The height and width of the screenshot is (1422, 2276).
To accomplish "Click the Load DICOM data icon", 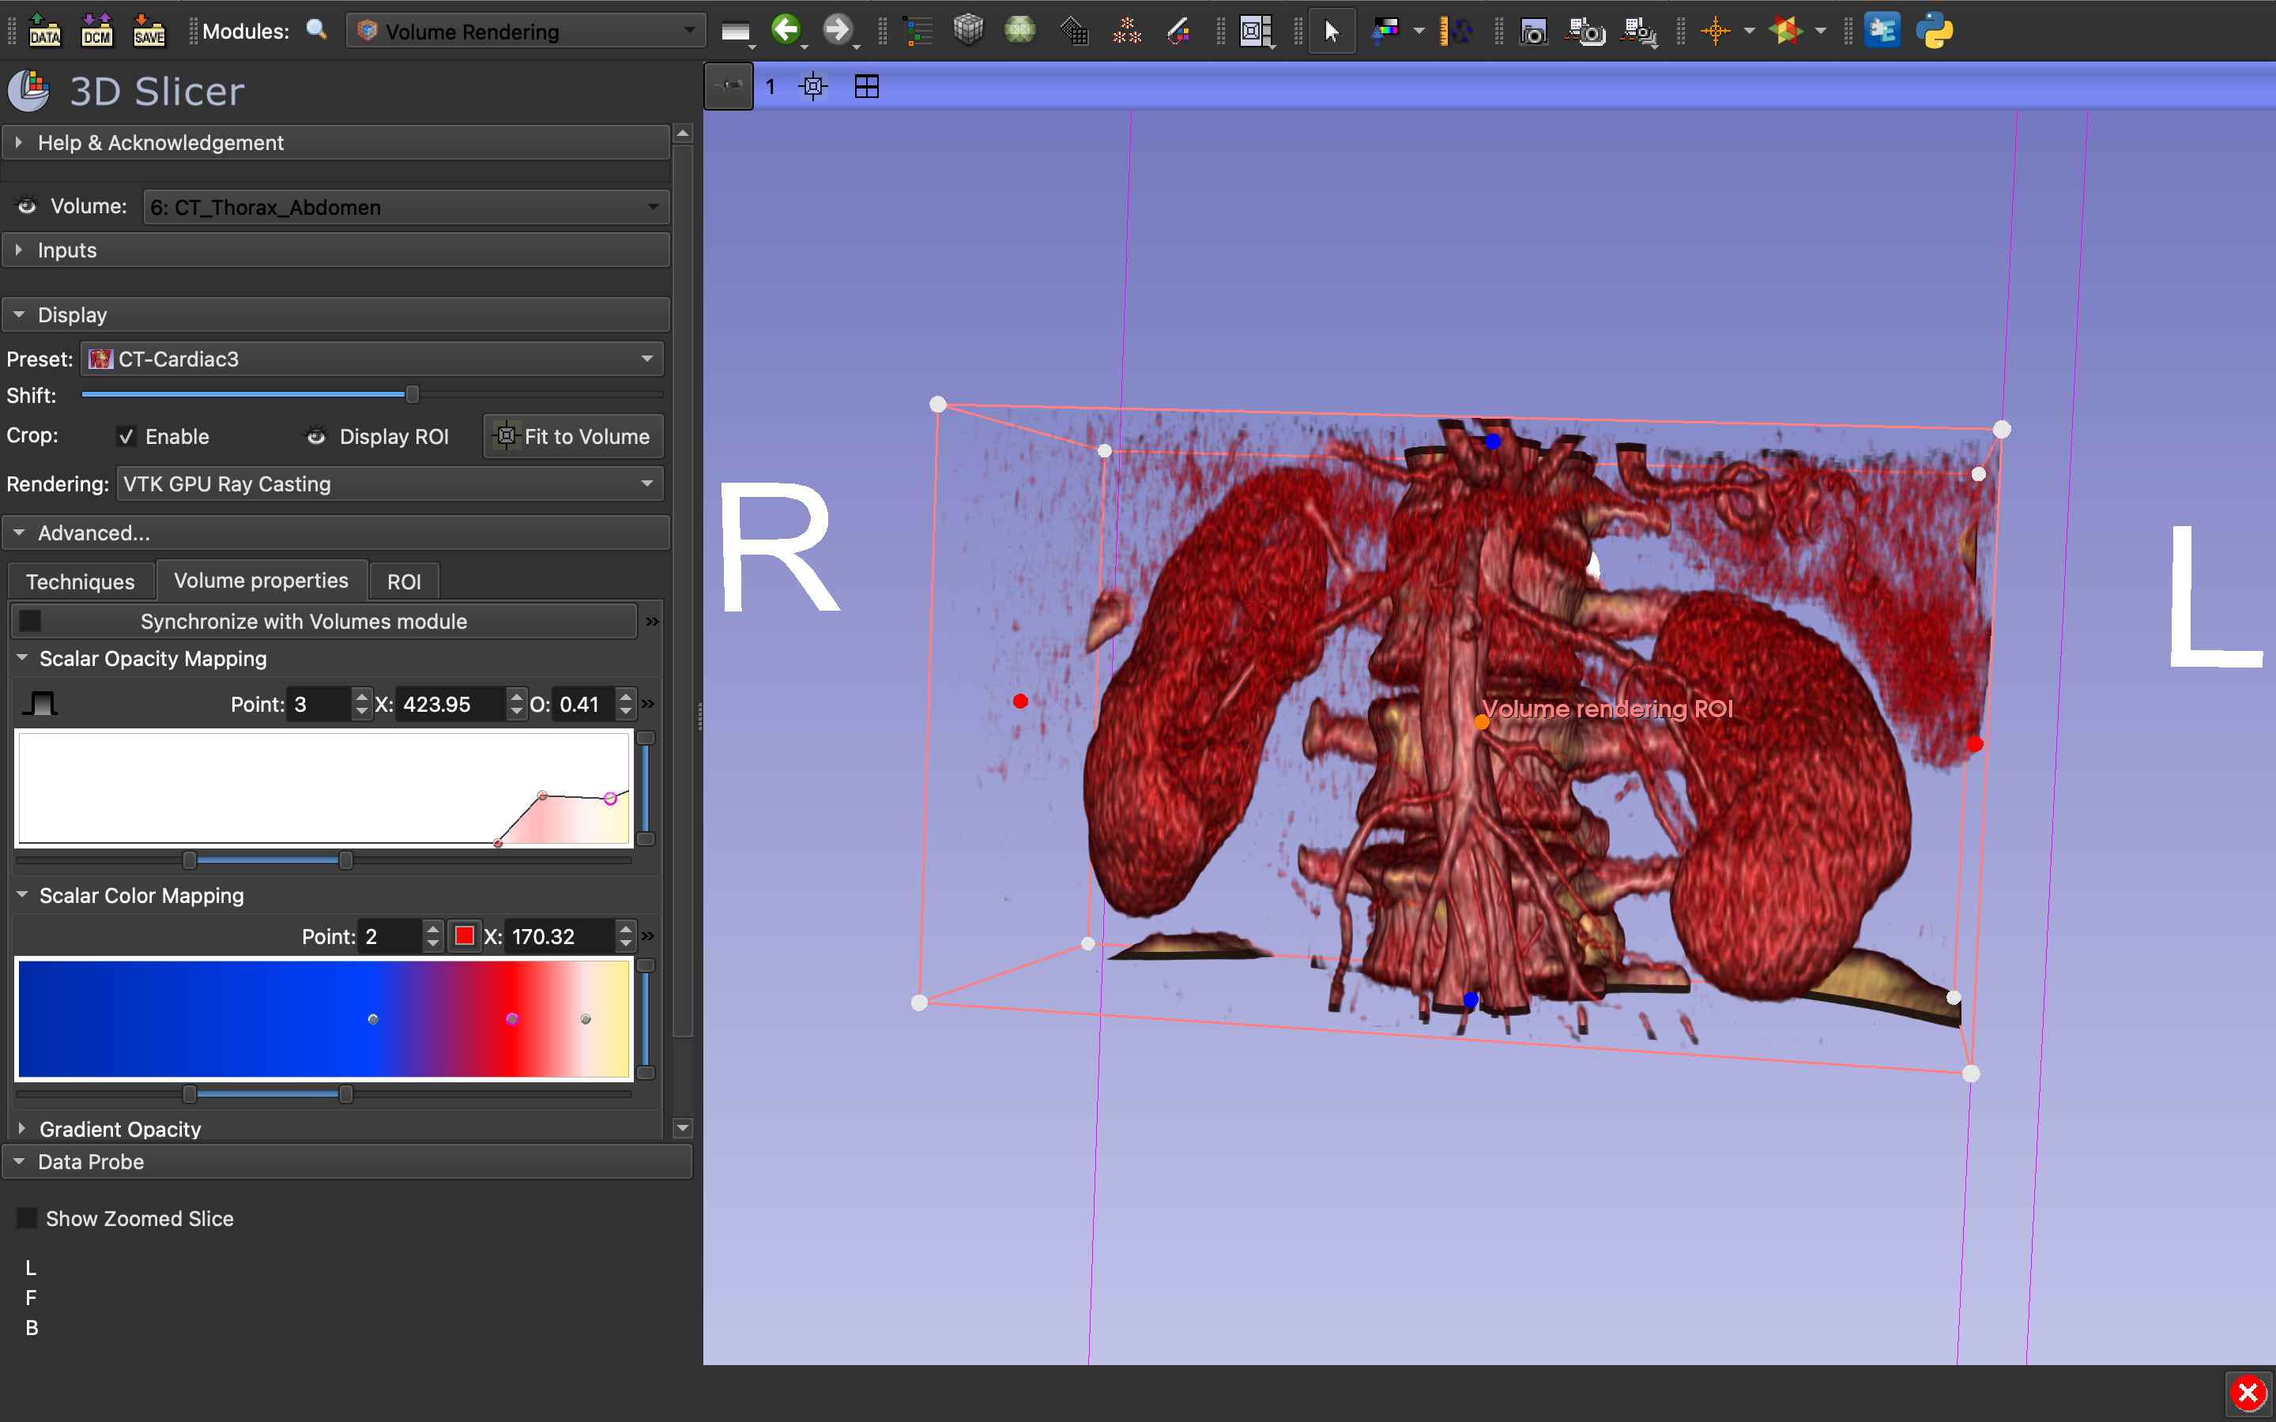I will 97,31.
